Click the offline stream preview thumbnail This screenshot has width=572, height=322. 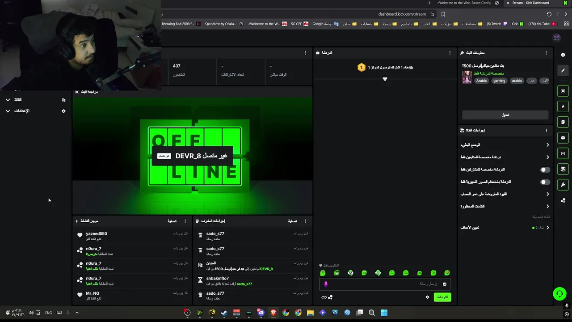(x=192, y=155)
